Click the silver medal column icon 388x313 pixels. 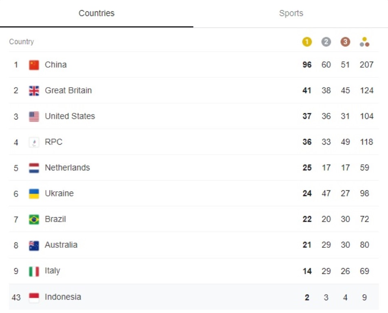pyautogui.click(x=326, y=42)
